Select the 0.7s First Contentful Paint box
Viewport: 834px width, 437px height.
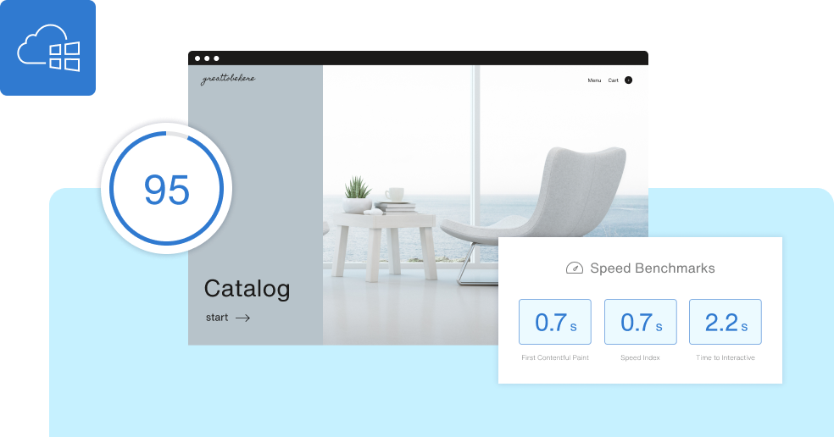(554, 322)
